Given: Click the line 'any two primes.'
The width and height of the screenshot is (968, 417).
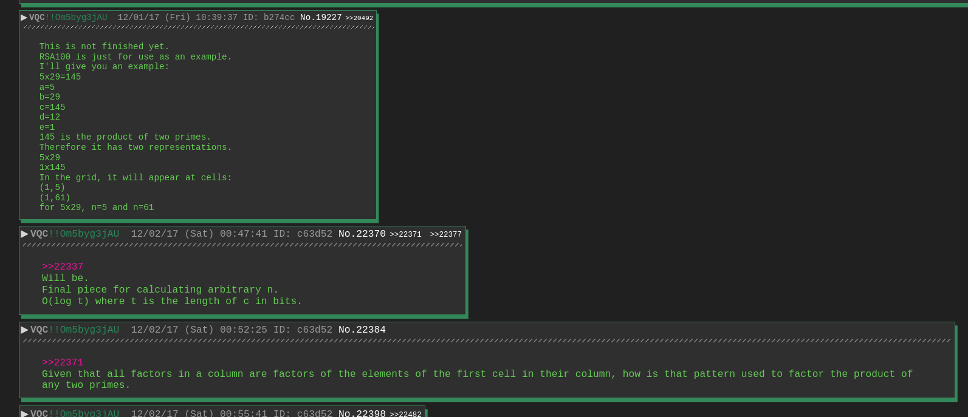Looking at the screenshot, I should point(86,385).
